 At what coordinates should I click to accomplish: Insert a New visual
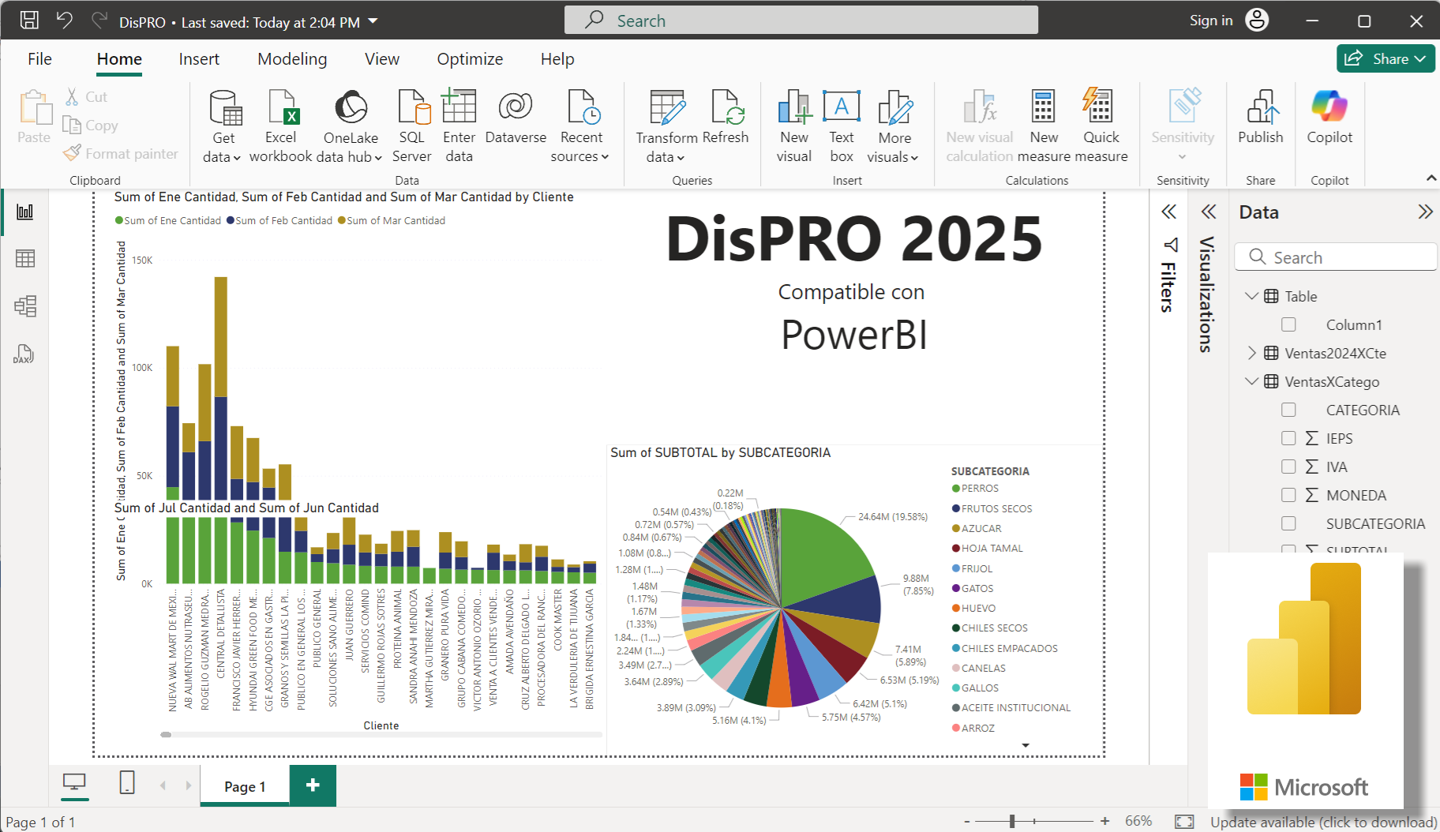[x=794, y=107]
